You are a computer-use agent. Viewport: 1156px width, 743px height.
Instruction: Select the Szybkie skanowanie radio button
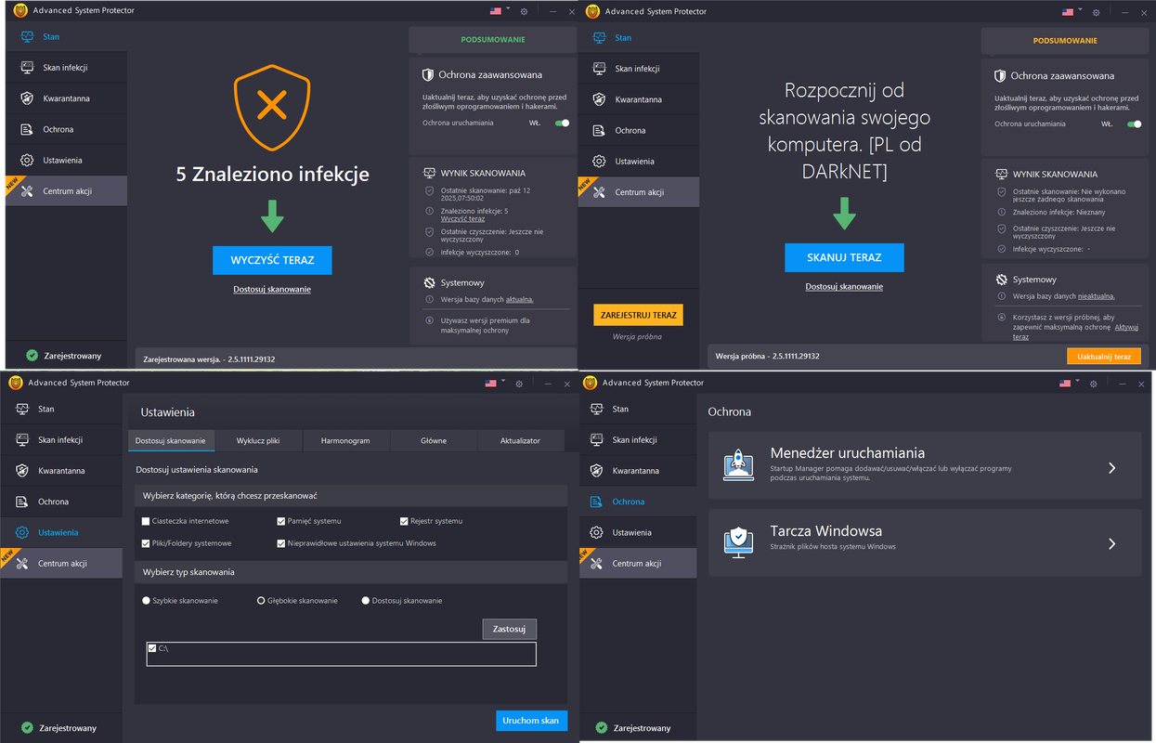pos(147,601)
